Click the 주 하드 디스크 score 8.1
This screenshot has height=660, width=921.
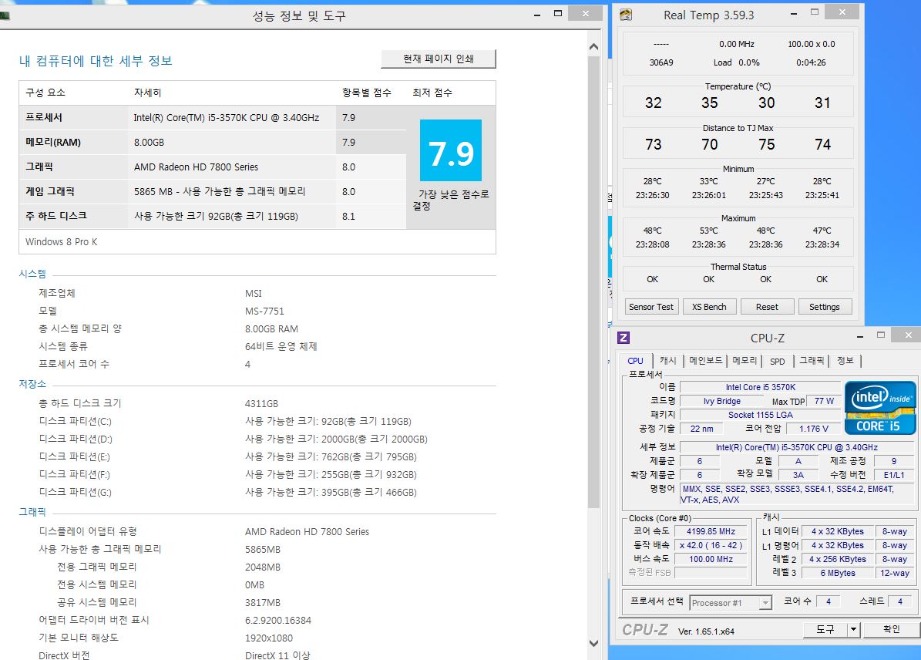point(348,217)
